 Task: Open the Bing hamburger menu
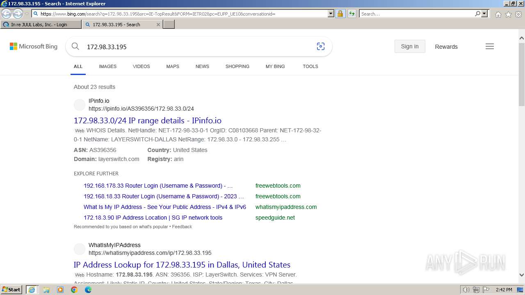point(490,46)
